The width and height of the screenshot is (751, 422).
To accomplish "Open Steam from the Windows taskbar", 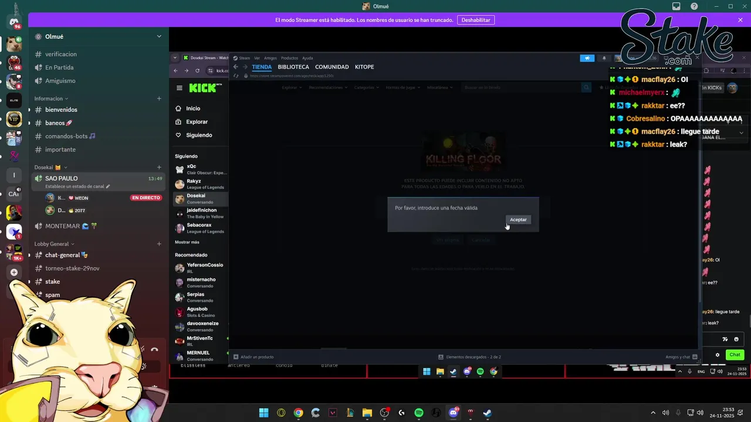I will coord(488,413).
